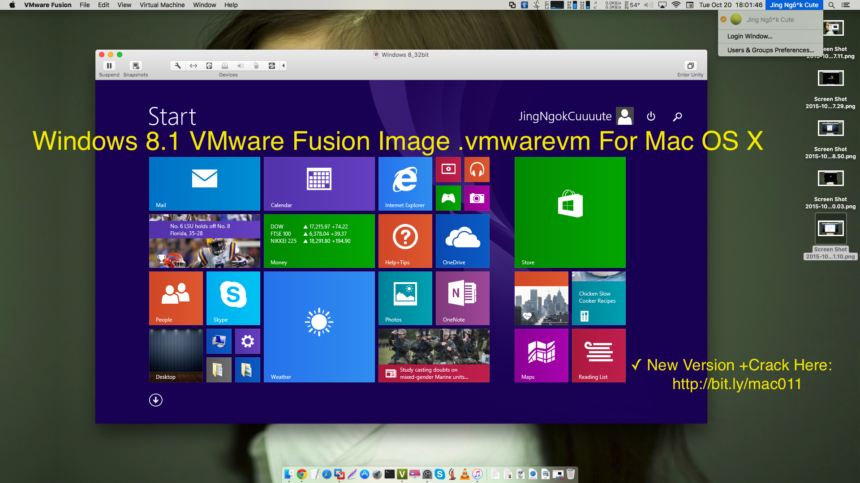
Task: Select Login Window… menu entry
Action: point(750,36)
